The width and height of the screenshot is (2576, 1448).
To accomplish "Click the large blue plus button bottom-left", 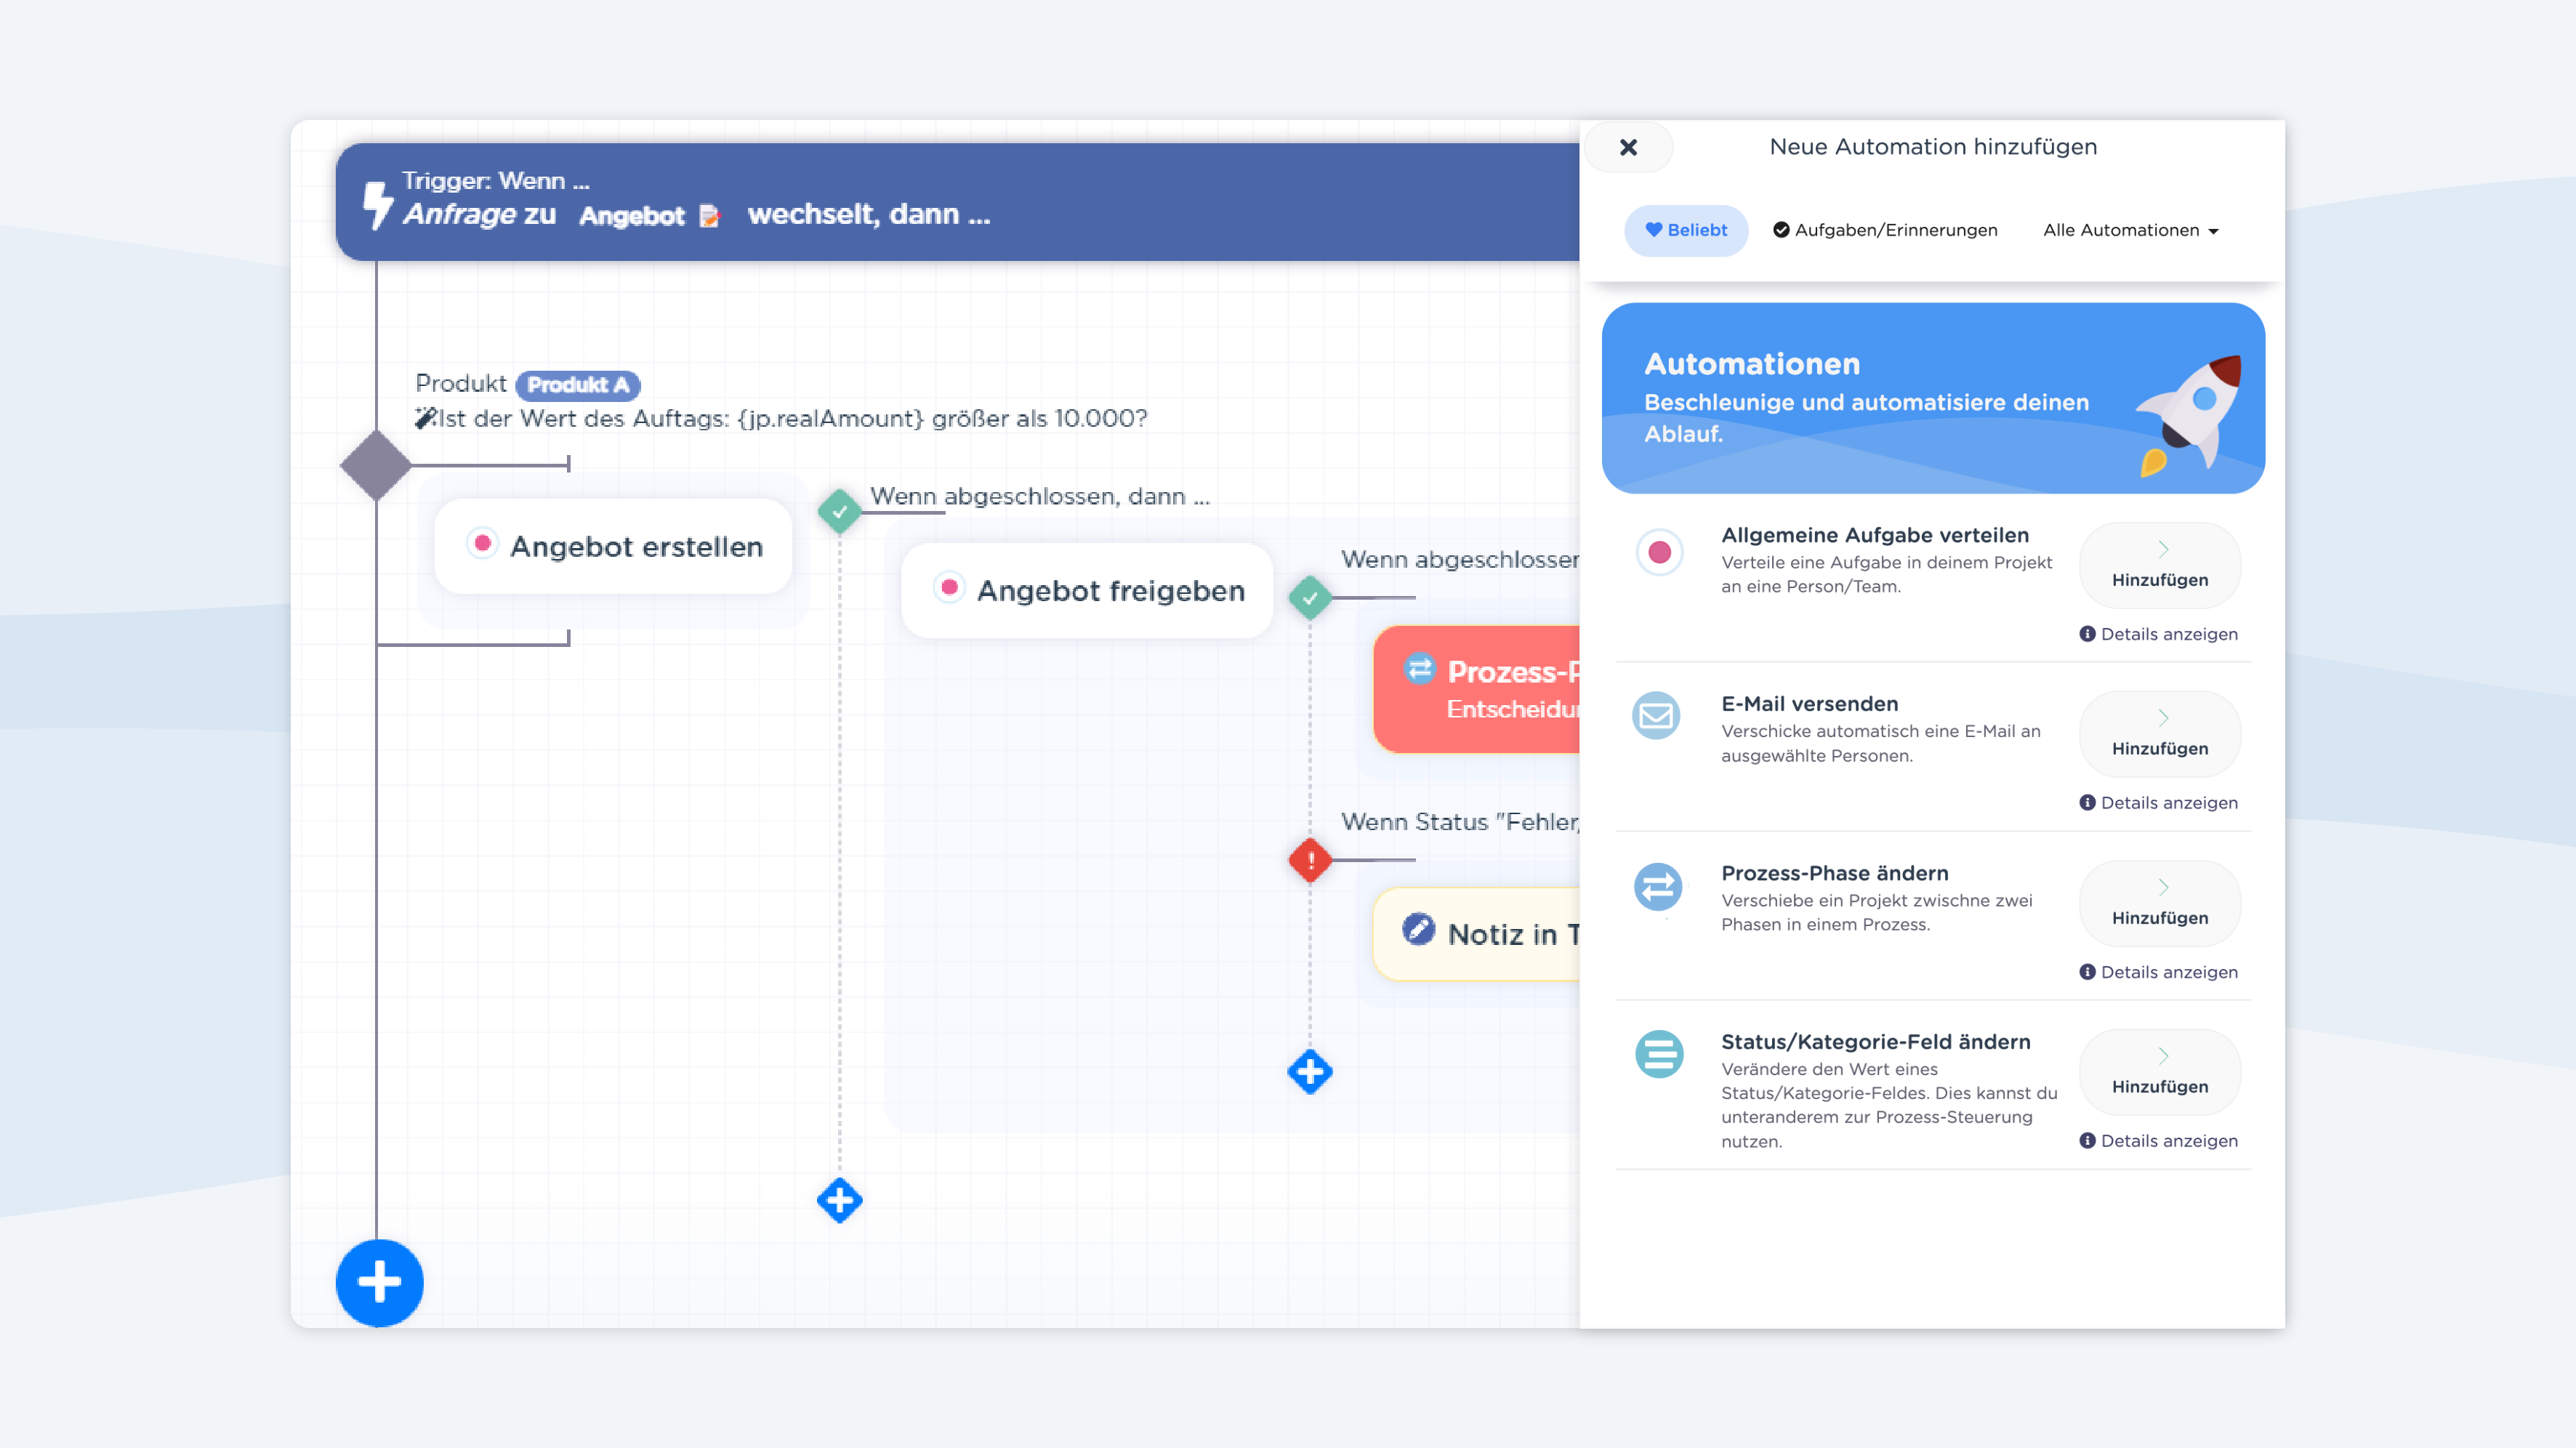I will click(x=379, y=1282).
